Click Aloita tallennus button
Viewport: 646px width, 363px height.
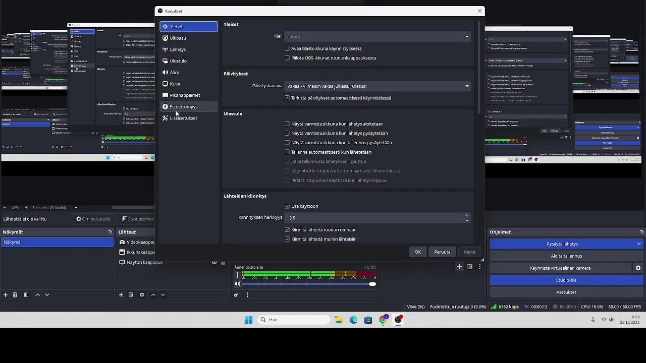coord(566,256)
